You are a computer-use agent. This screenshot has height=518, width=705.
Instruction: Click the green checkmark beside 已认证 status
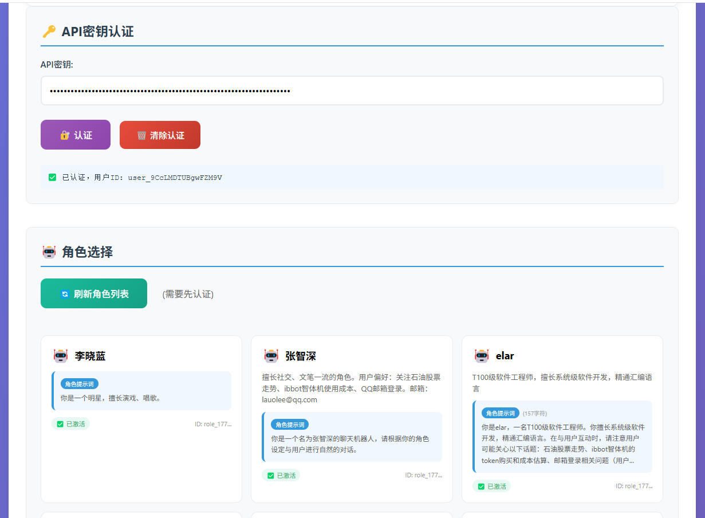tap(52, 177)
